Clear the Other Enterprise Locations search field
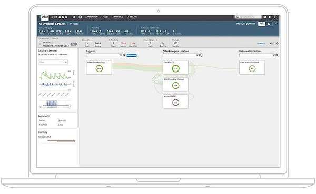316x194 pixels. pos(197,55)
